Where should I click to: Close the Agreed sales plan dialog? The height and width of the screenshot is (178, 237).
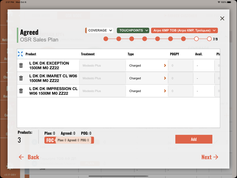coord(222,18)
